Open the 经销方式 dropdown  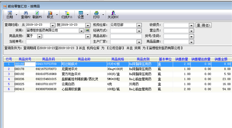139,31
